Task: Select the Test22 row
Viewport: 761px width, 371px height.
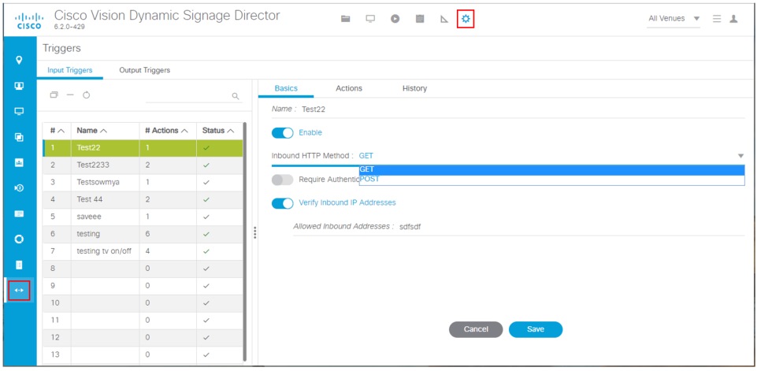Action: click(143, 148)
